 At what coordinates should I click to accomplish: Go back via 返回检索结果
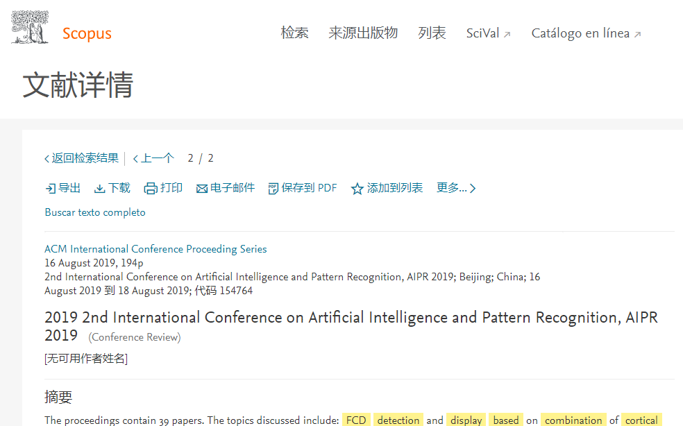[81, 158]
